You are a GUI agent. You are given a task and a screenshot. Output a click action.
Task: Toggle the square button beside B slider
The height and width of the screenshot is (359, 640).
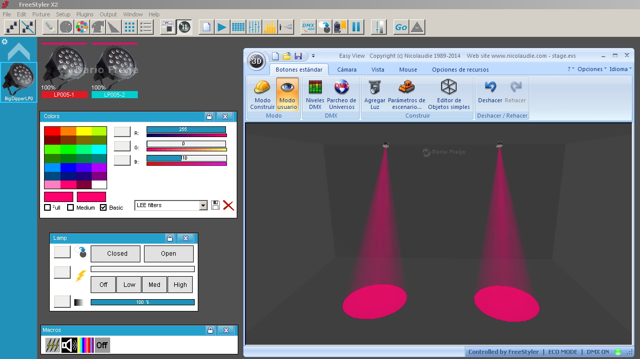pyautogui.click(x=122, y=161)
